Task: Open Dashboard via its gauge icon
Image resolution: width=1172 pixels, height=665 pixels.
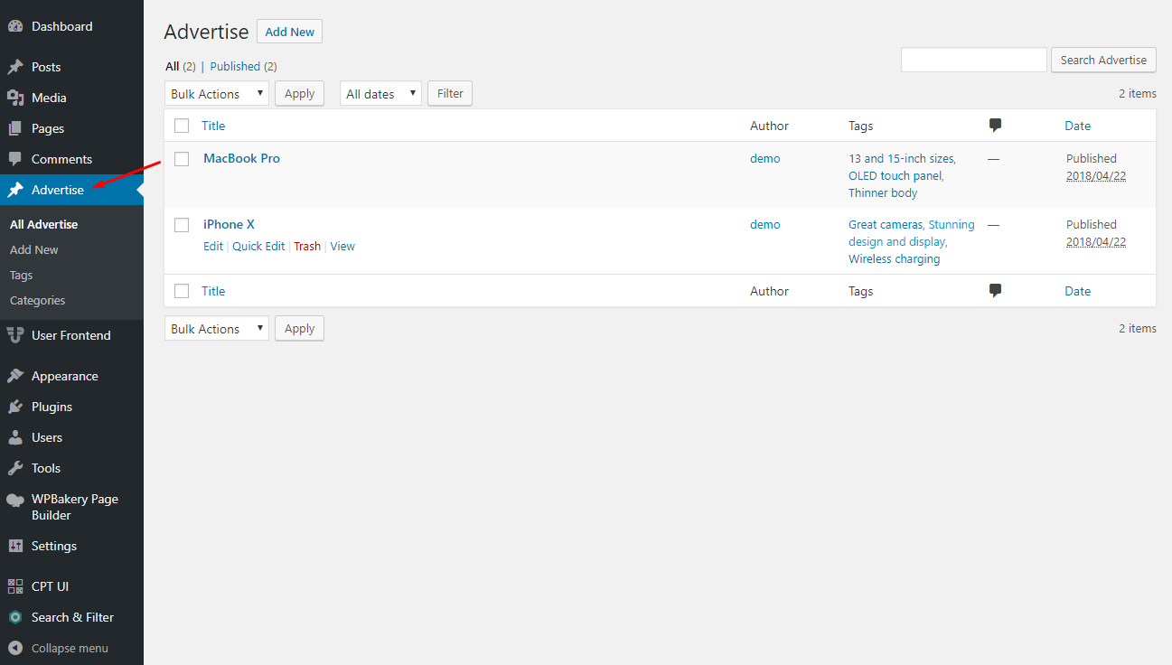Action: click(x=15, y=26)
